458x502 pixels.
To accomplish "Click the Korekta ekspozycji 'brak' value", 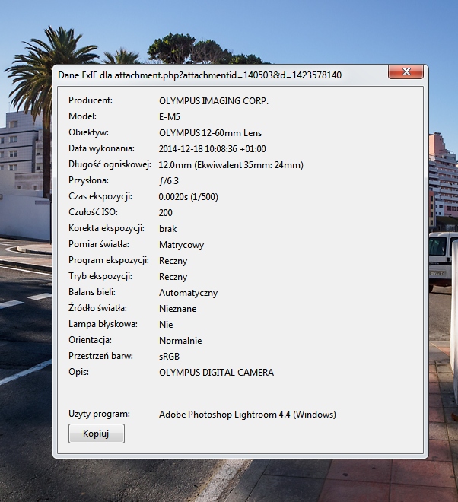I will pyautogui.click(x=168, y=229).
